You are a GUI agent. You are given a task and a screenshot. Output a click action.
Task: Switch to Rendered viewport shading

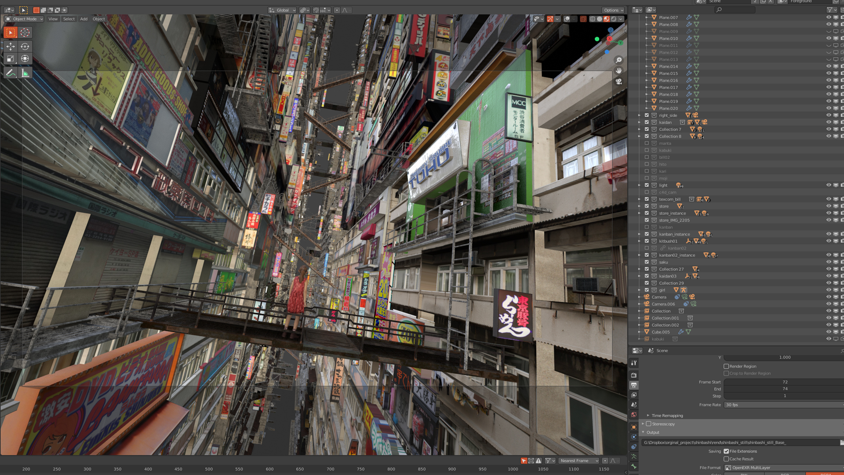(x=614, y=19)
